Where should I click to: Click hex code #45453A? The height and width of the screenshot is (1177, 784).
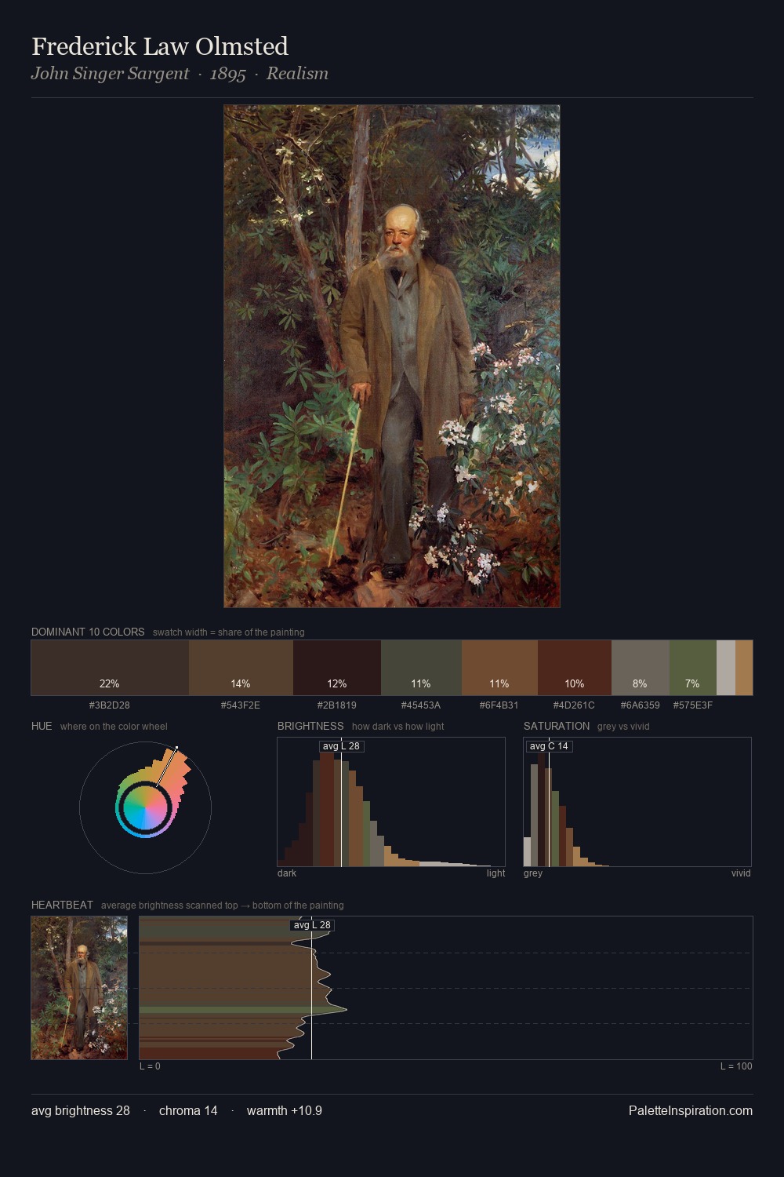tap(421, 705)
